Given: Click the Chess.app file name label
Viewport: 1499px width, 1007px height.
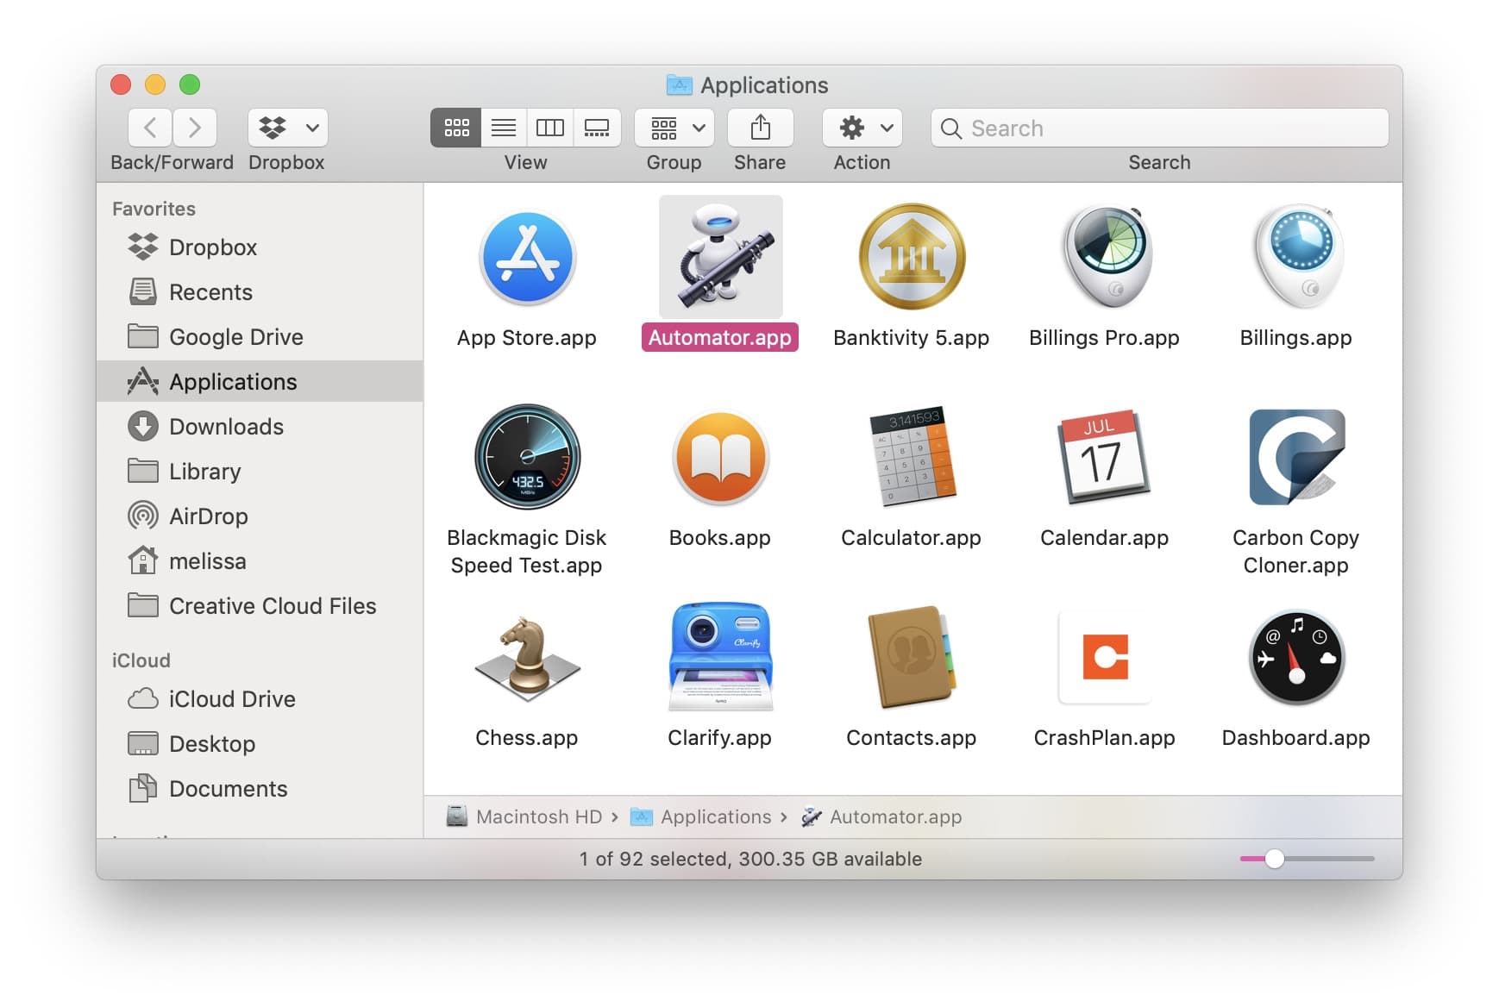Looking at the screenshot, I should point(527,737).
